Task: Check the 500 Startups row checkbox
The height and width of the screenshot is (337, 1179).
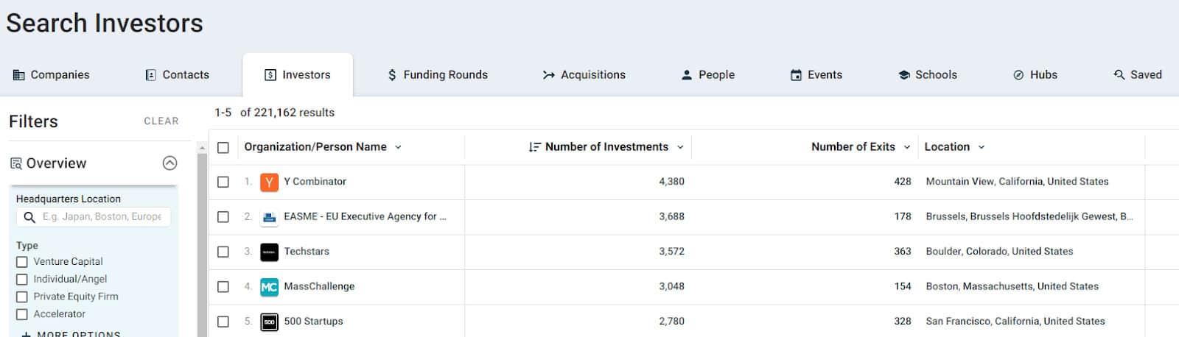Action: 223,322
